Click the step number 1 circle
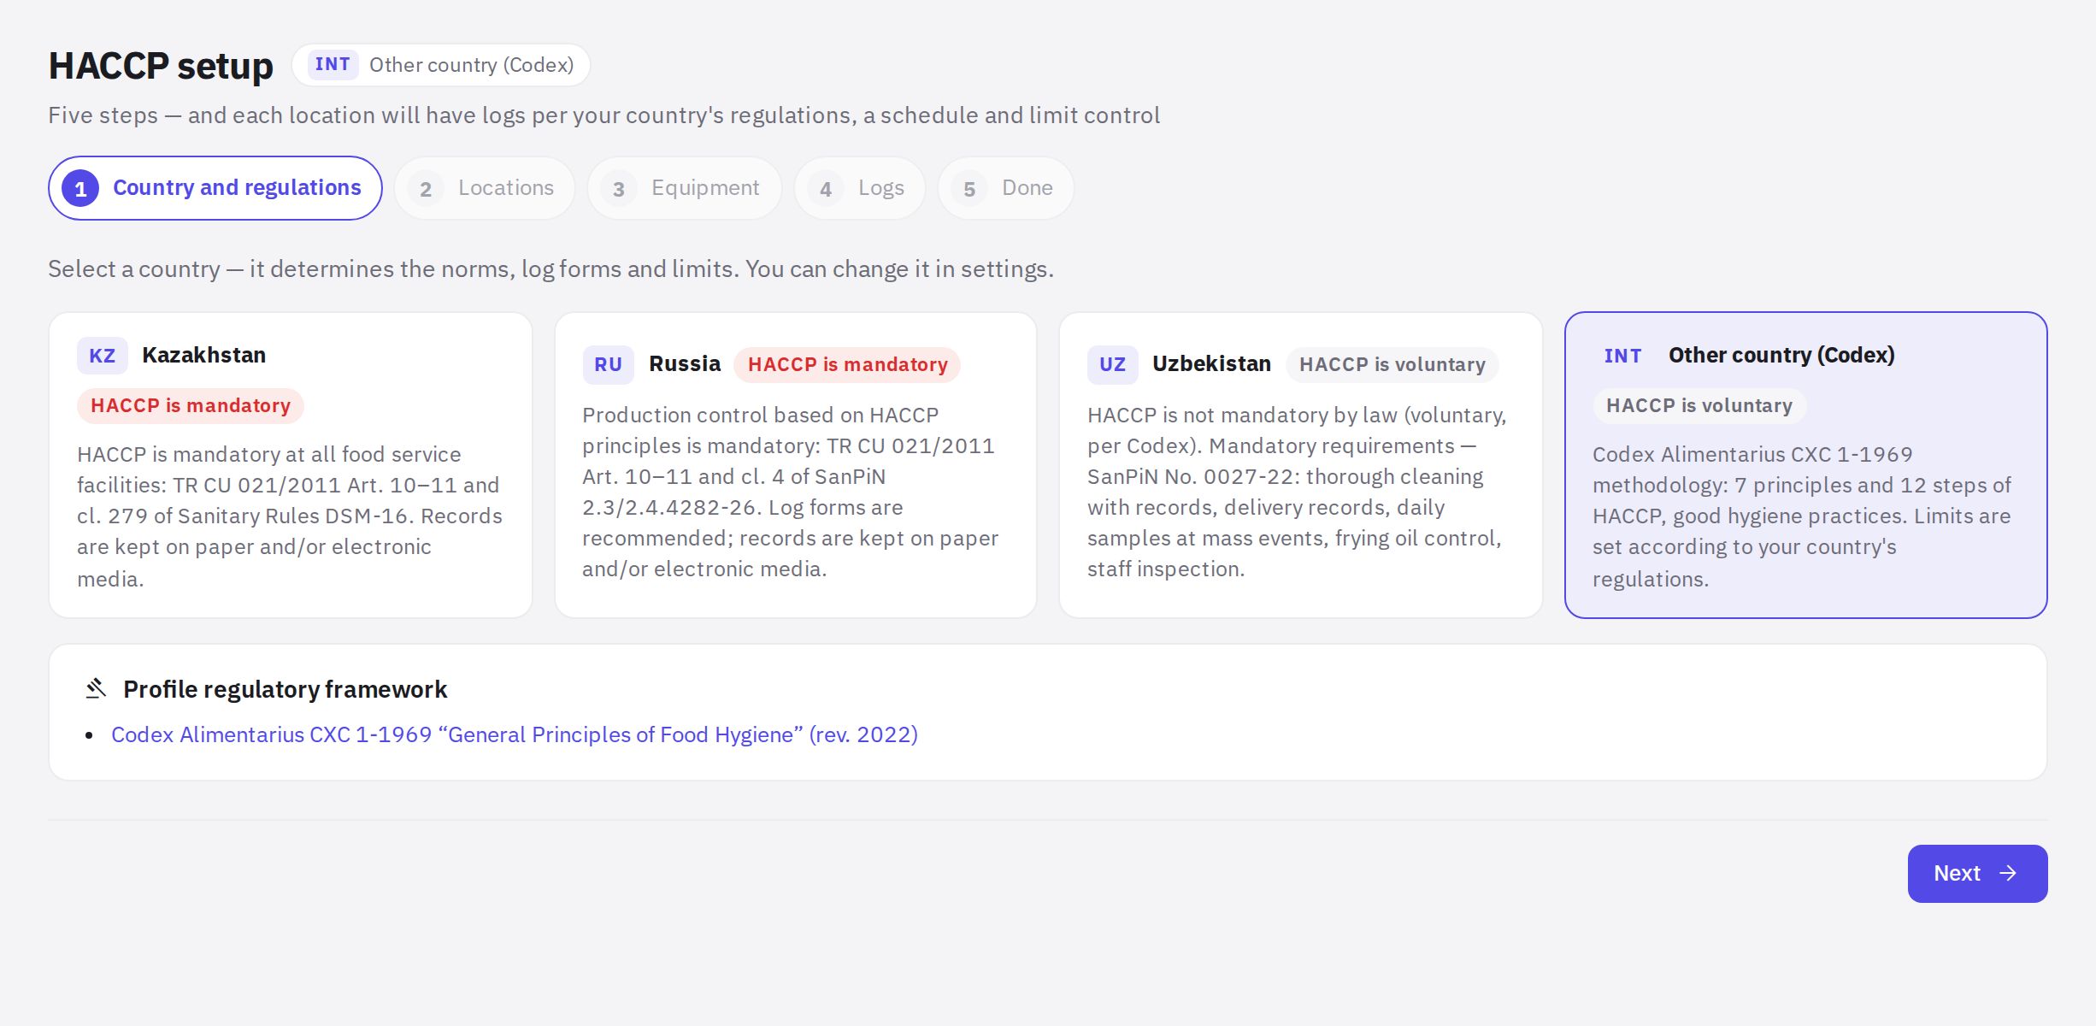Viewport: 2096px width, 1026px height. click(80, 189)
